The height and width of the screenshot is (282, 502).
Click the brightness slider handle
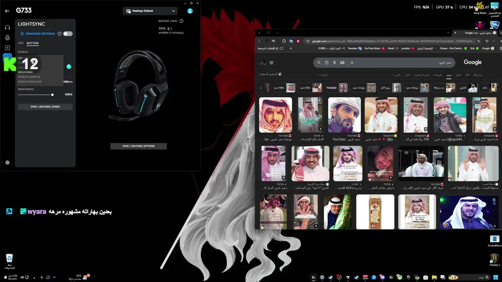[x=52, y=94]
